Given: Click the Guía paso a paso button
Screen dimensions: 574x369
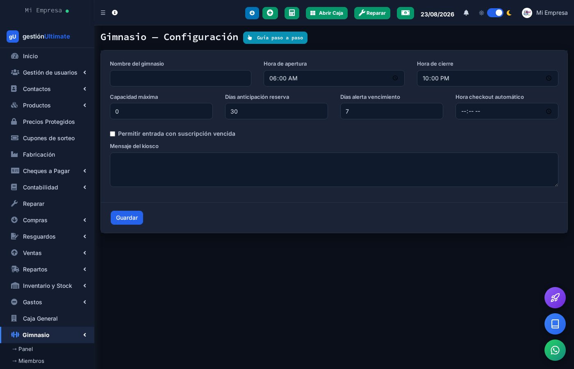Looking at the screenshot, I should pos(275,38).
